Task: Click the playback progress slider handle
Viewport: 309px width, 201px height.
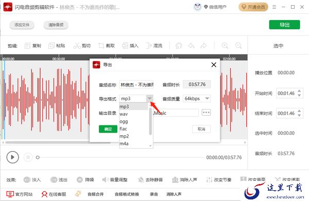Action: pyautogui.click(x=38, y=157)
